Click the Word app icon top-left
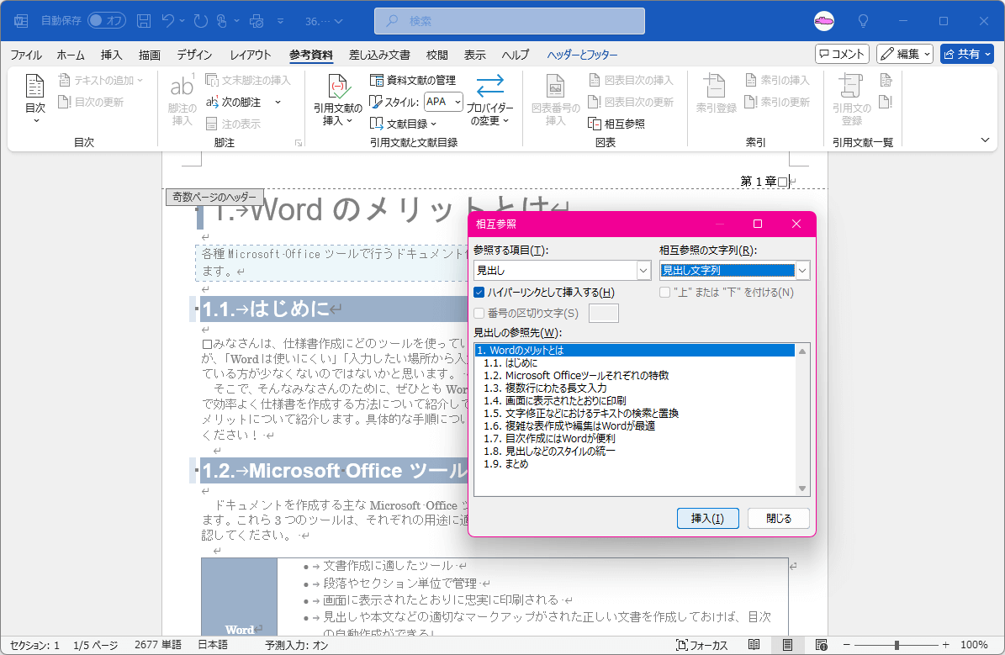Viewport: 1005px width, 655px height. (x=21, y=21)
